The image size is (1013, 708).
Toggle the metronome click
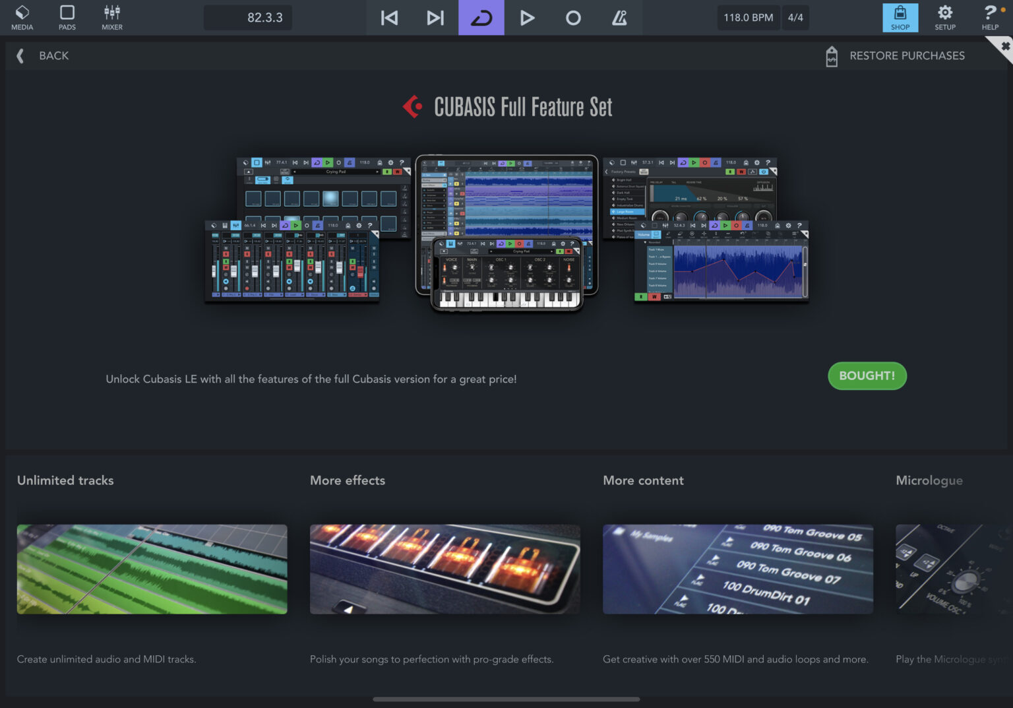pyautogui.click(x=619, y=18)
